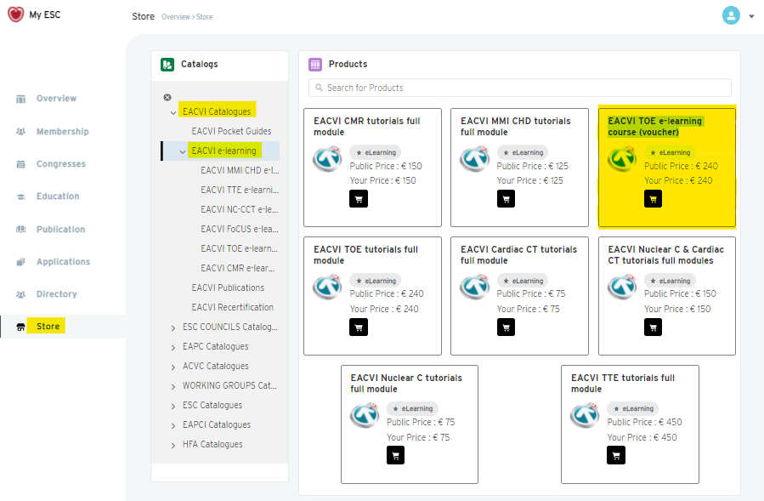Add EACVI Nuclear C & Cardiac CT to cart
The width and height of the screenshot is (764, 501).
click(x=653, y=327)
